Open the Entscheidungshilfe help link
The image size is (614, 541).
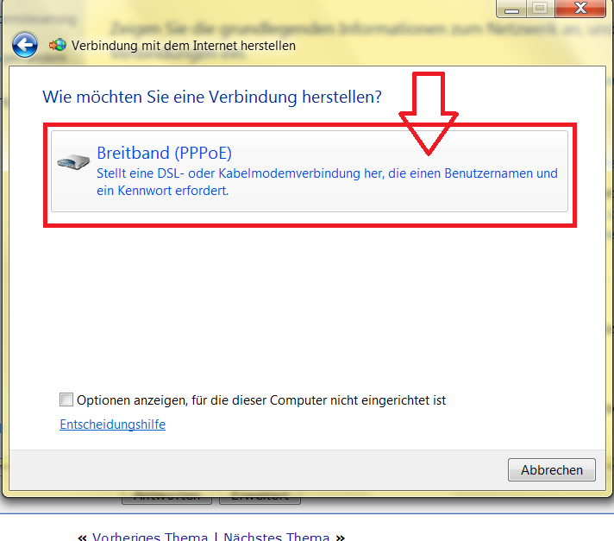point(112,425)
